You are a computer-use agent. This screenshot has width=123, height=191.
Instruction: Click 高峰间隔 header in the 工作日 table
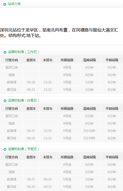tap(89, 60)
